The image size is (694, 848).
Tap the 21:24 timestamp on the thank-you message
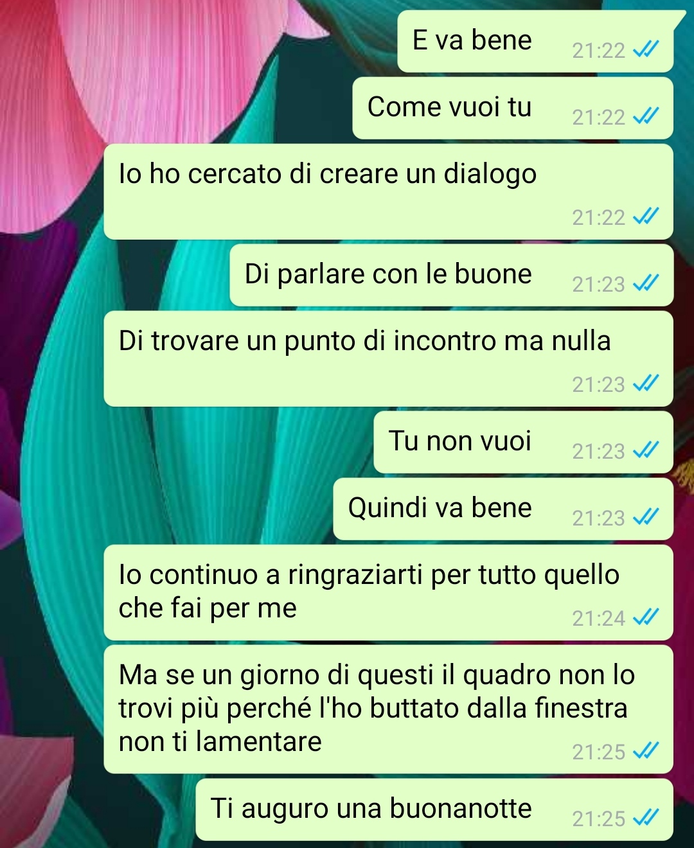[x=598, y=618]
